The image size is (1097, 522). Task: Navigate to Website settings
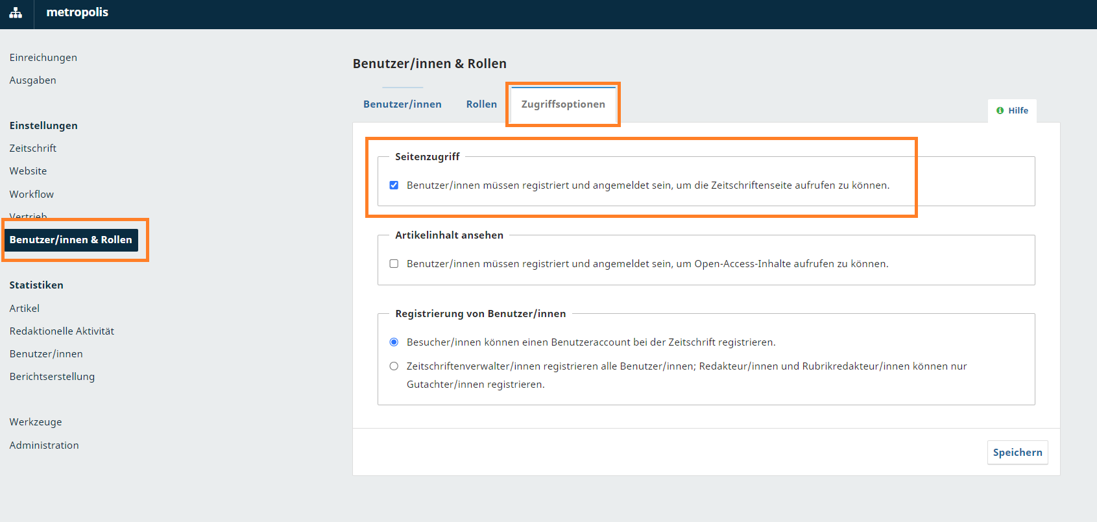29,171
